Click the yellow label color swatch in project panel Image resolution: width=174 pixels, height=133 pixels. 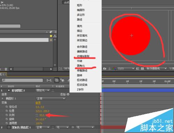51,36
